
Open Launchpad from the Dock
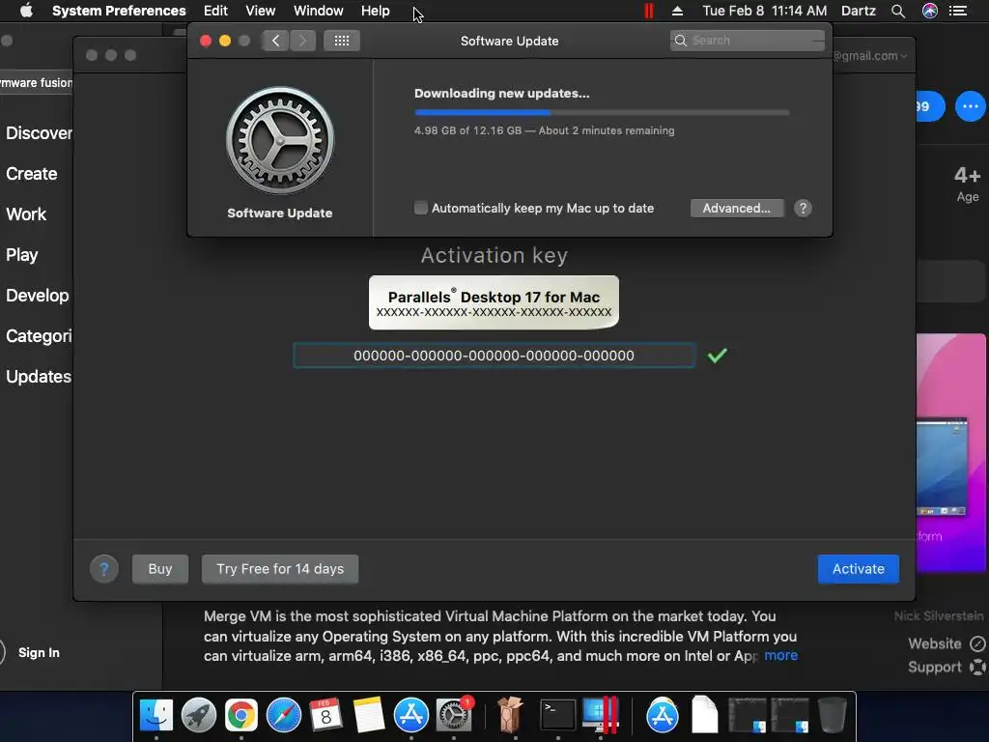(x=199, y=715)
